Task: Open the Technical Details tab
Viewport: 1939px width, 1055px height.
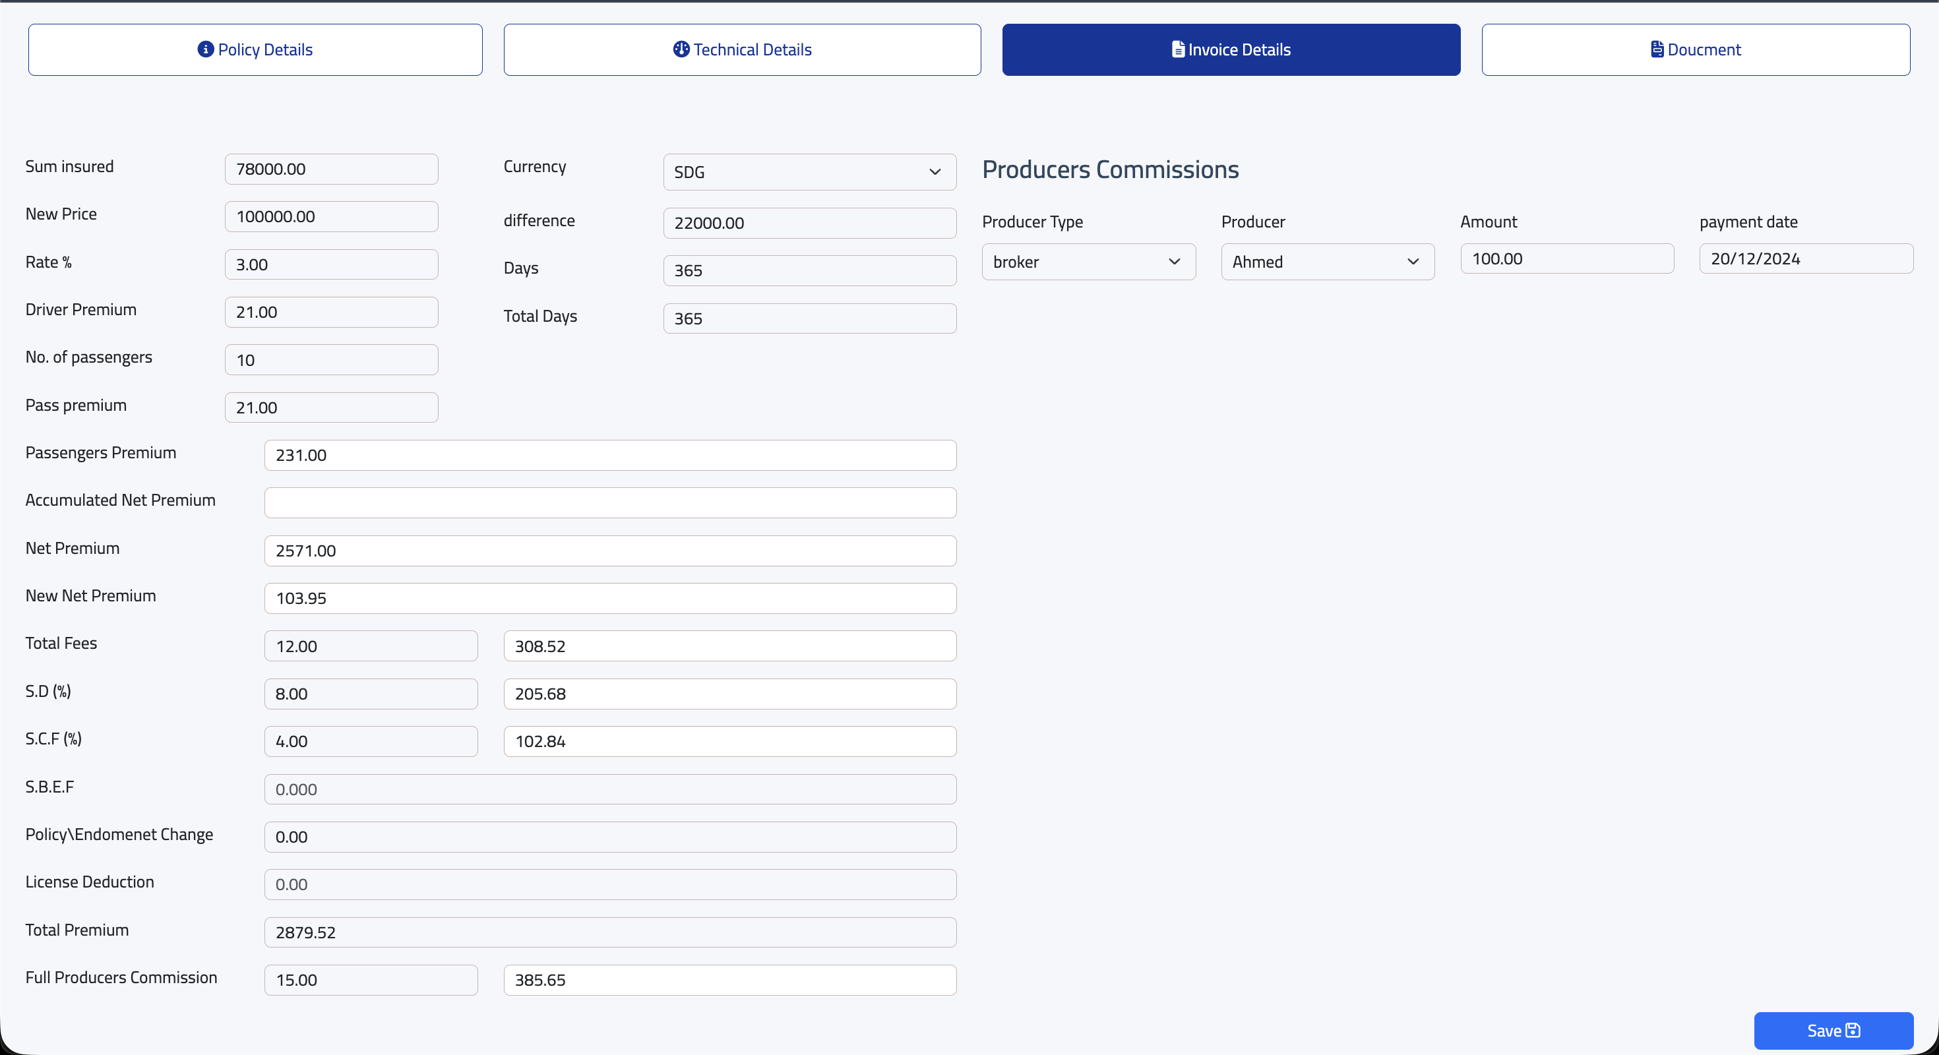Action: [741, 49]
